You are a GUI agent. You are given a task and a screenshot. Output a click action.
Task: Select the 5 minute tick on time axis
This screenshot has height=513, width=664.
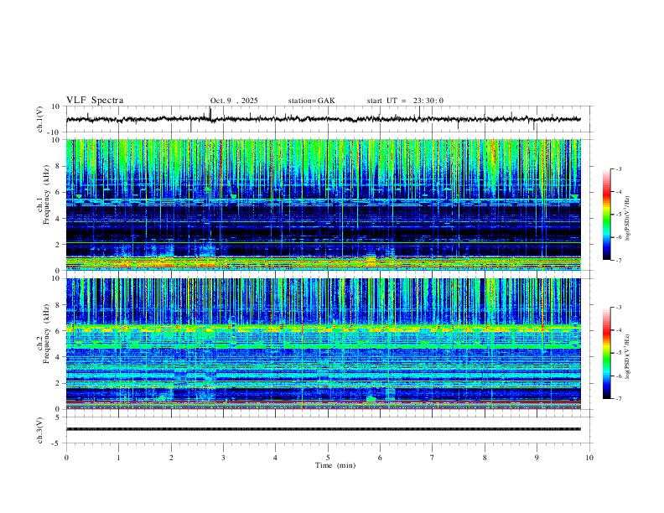328,458
